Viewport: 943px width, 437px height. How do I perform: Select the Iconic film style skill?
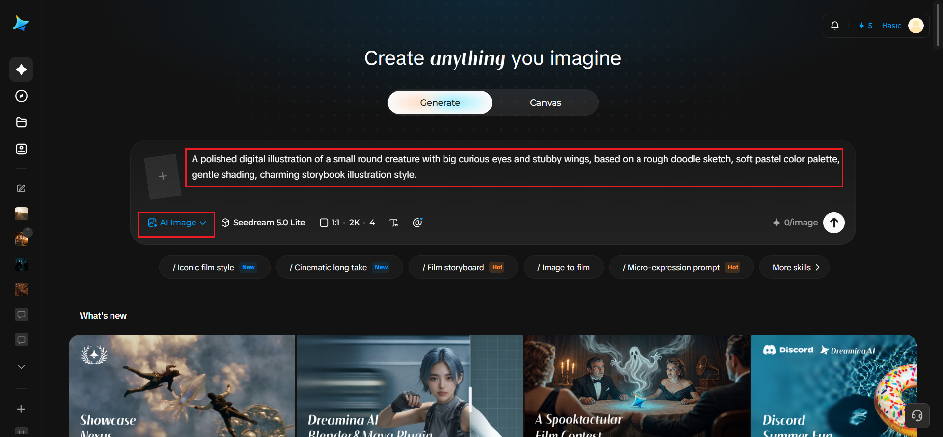click(215, 267)
